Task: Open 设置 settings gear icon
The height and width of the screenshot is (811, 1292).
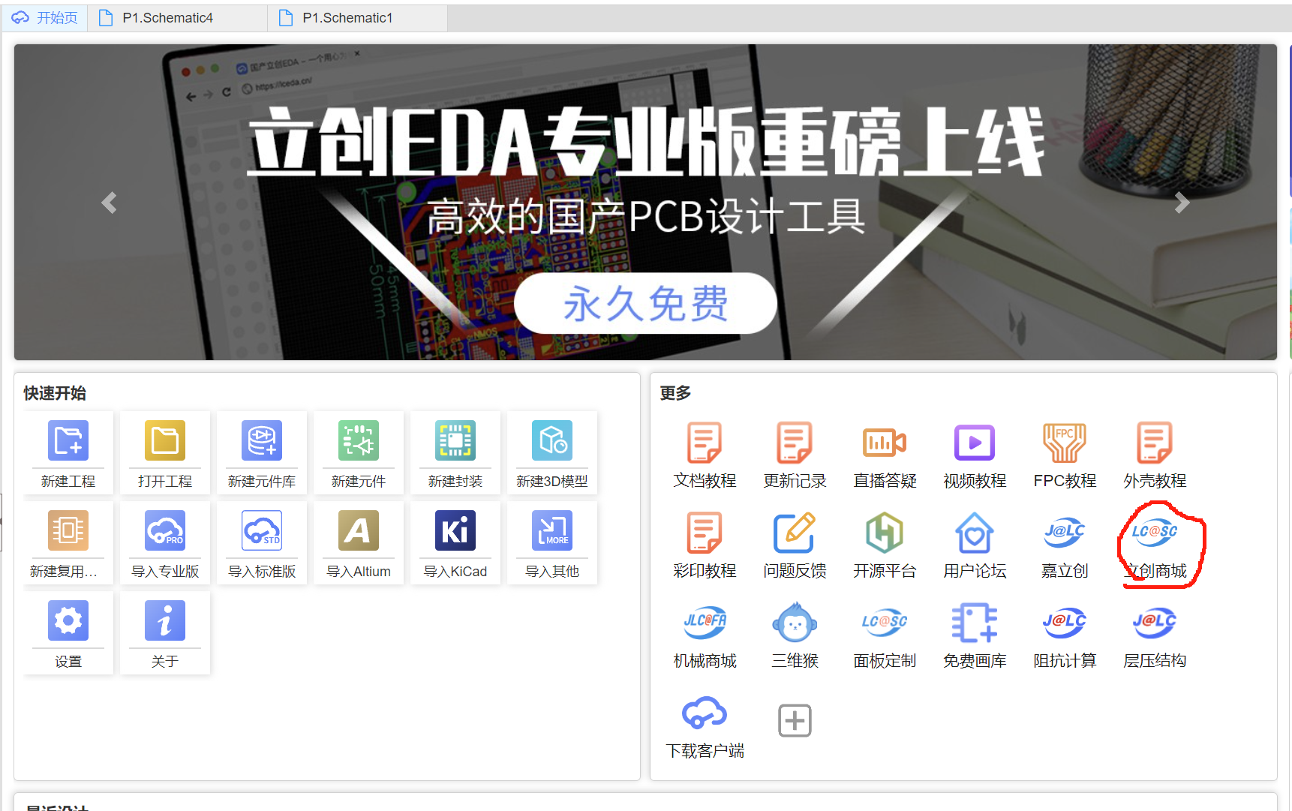Action: tap(68, 620)
